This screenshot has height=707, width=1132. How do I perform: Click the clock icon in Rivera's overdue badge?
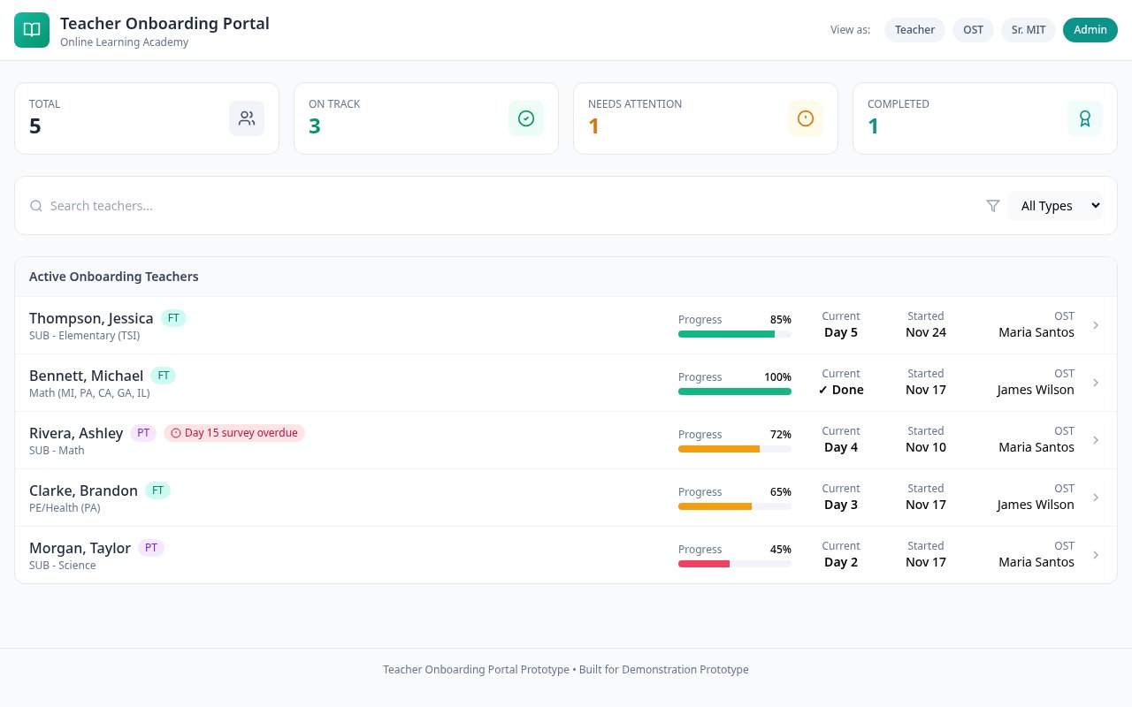(176, 433)
